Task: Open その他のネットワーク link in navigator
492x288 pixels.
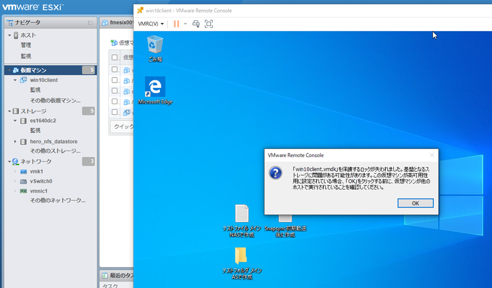Action: click(x=57, y=200)
